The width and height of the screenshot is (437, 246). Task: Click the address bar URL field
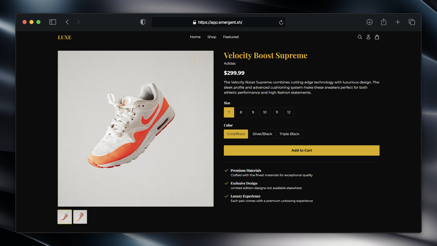pos(218,22)
